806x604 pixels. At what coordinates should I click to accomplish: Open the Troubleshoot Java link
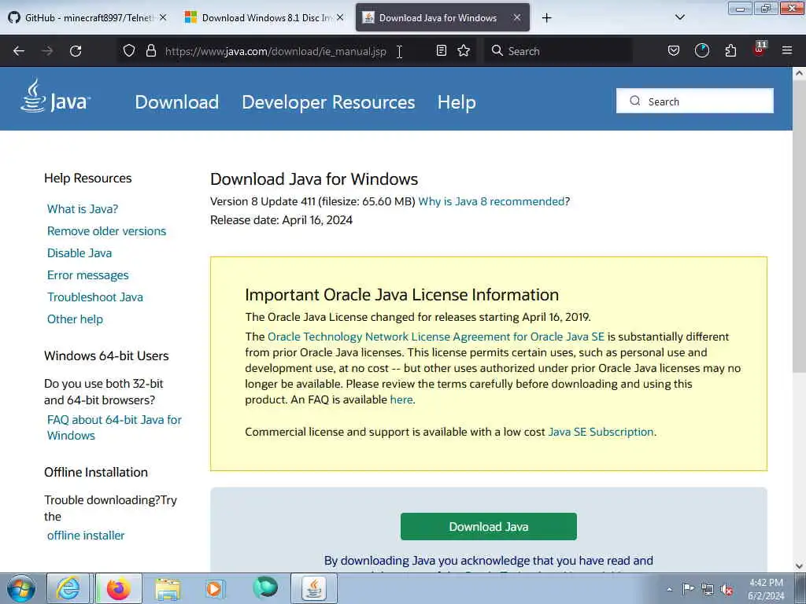tap(95, 297)
